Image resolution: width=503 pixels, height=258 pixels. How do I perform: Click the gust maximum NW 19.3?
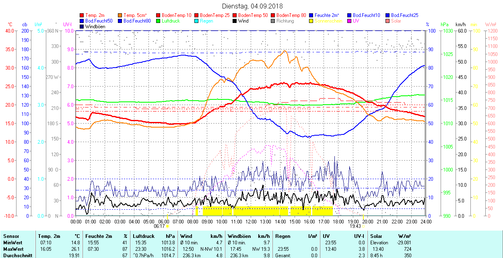(261, 249)
